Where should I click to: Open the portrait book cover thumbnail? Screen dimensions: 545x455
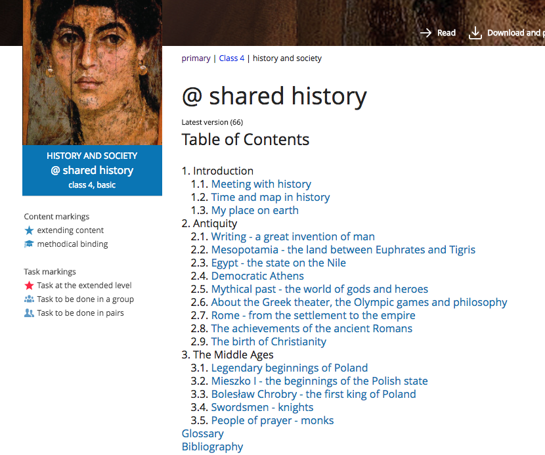(92, 72)
